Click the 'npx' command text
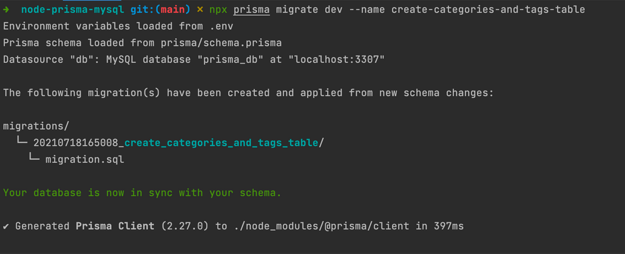This screenshot has height=254, width=625. click(219, 10)
